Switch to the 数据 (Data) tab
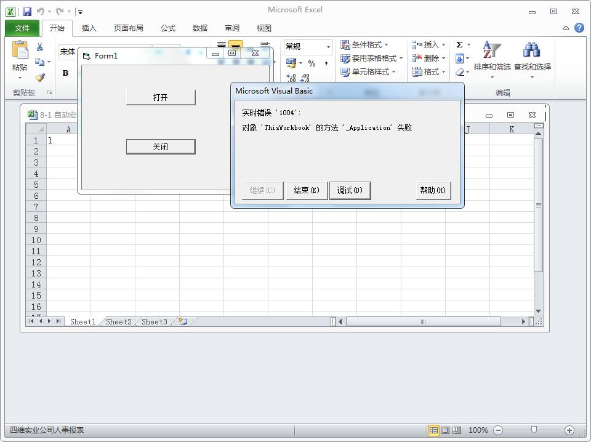 199,28
